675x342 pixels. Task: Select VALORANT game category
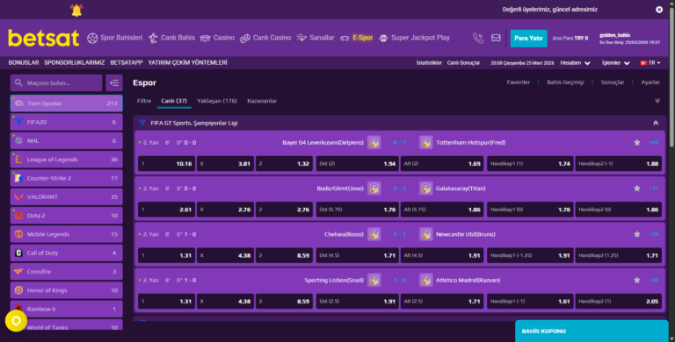pyautogui.click(x=66, y=196)
